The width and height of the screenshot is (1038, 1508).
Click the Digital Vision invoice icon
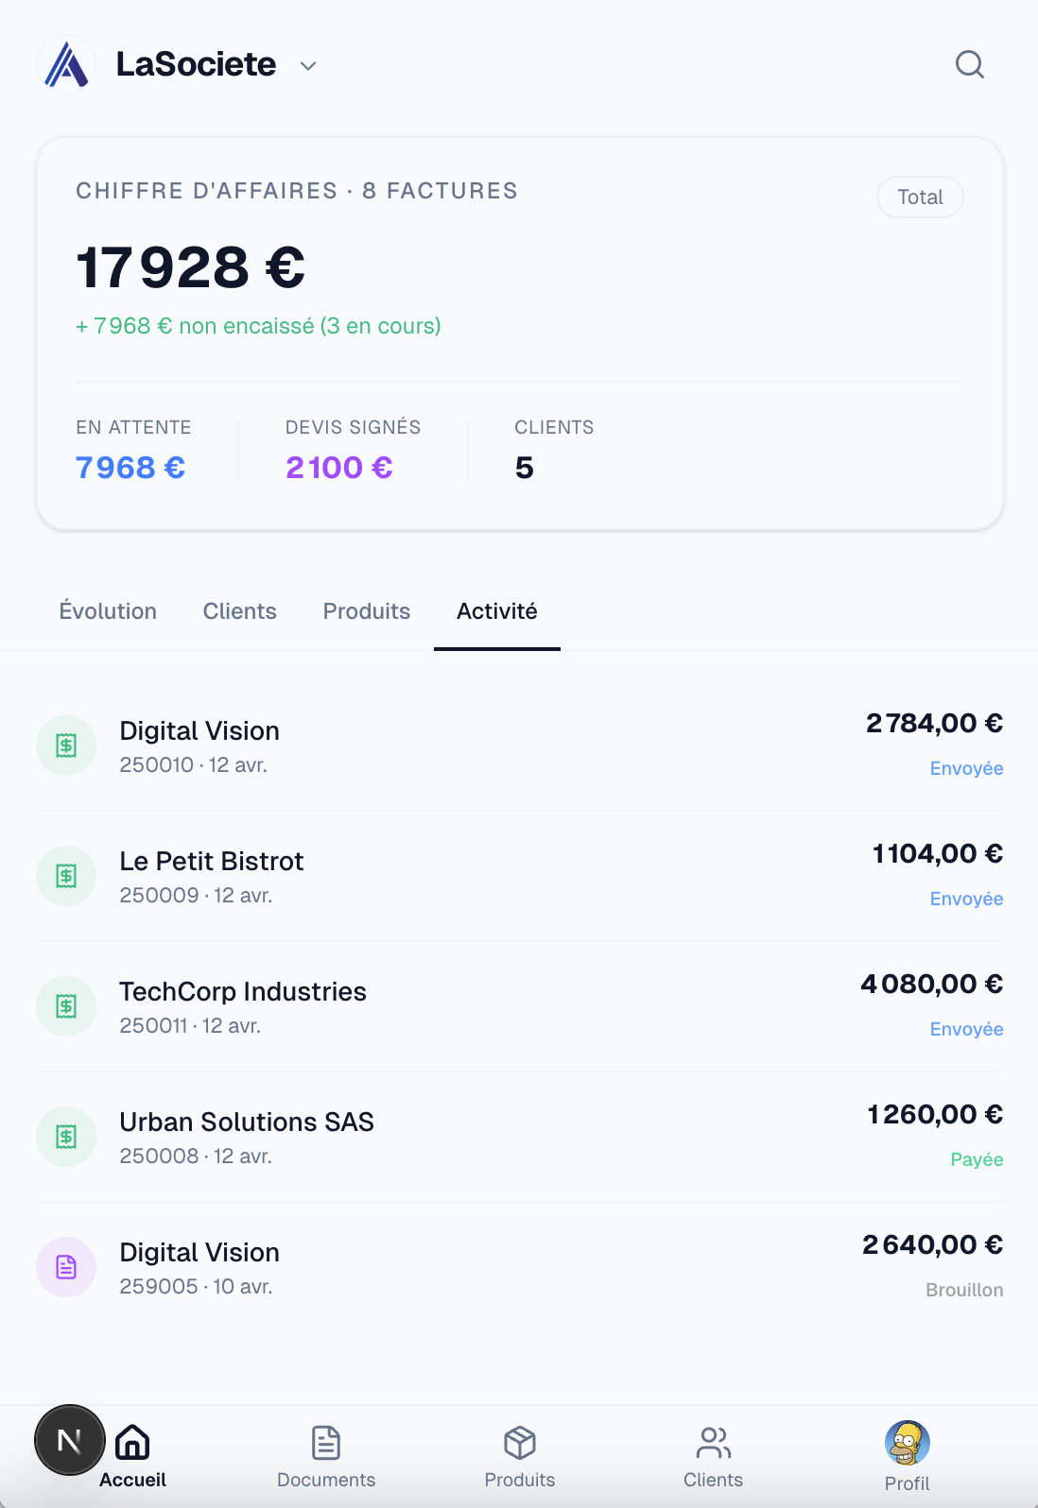click(65, 745)
